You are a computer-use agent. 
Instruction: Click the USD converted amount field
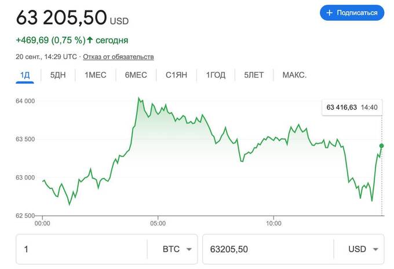(x=267, y=249)
